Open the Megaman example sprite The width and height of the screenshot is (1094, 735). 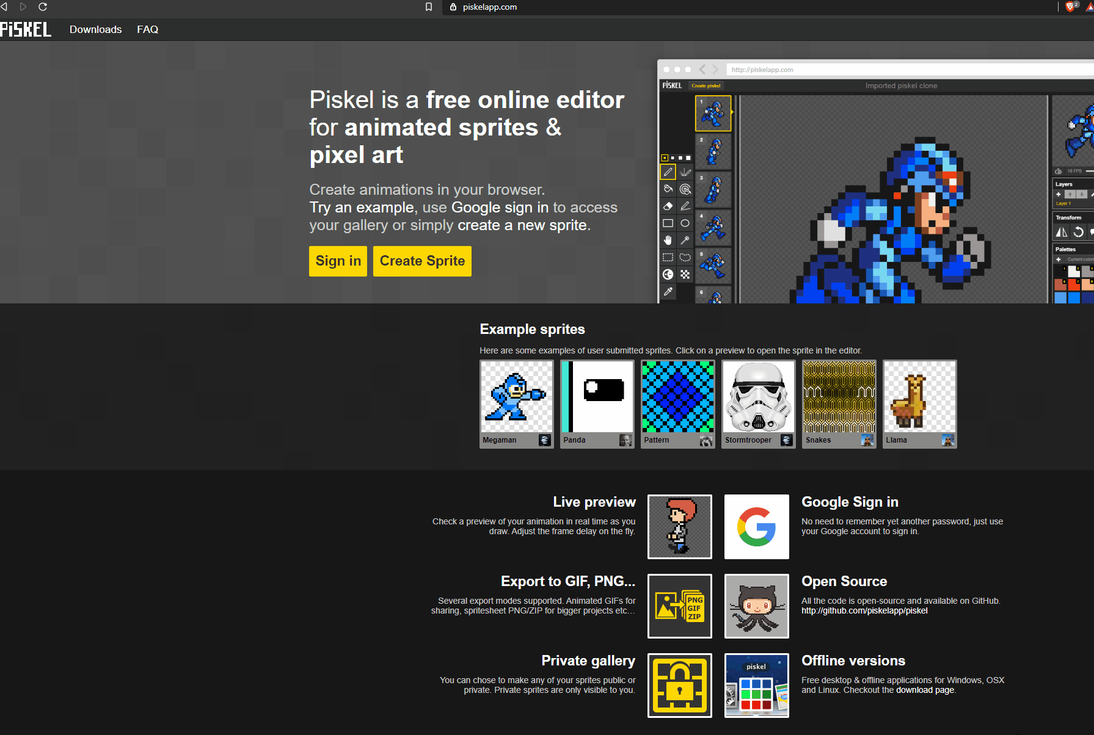coord(517,404)
